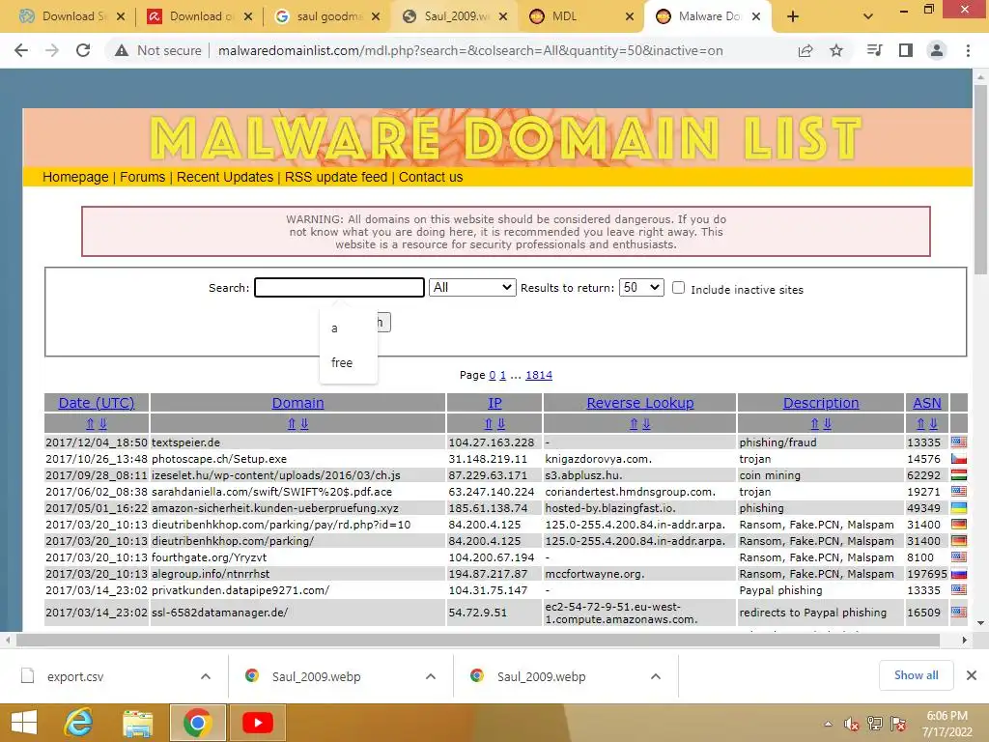Open File Explorer from the taskbar
The image size is (989, 742).
point(138,723)
